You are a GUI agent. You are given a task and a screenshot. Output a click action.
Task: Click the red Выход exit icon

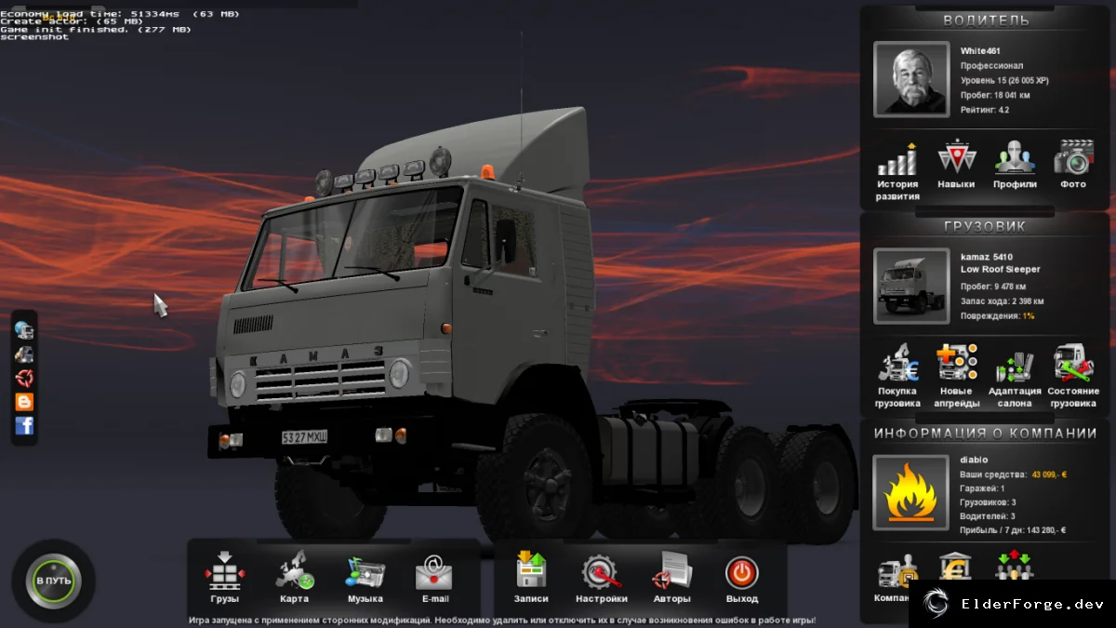click(741, 572)
